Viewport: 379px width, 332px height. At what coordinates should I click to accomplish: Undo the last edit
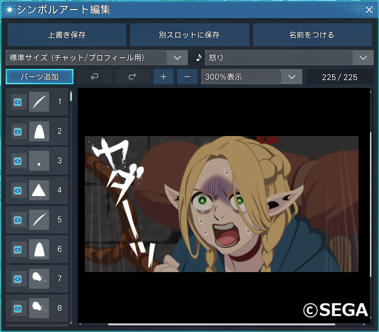point(94,77)
